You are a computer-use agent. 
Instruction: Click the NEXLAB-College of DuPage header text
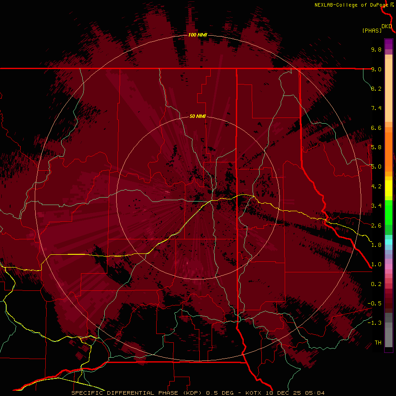coord(351,5)
